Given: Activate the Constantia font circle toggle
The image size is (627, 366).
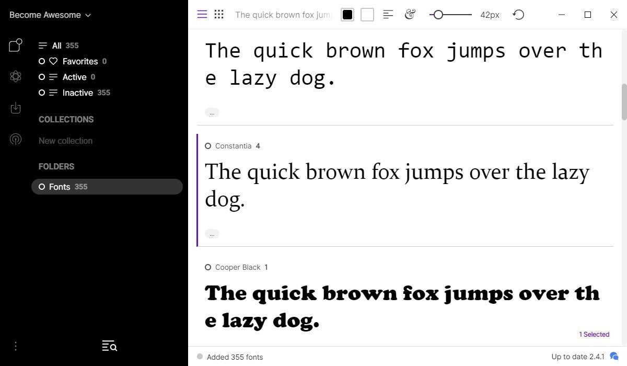Looking at the screenshot, I should click(208, 146).
